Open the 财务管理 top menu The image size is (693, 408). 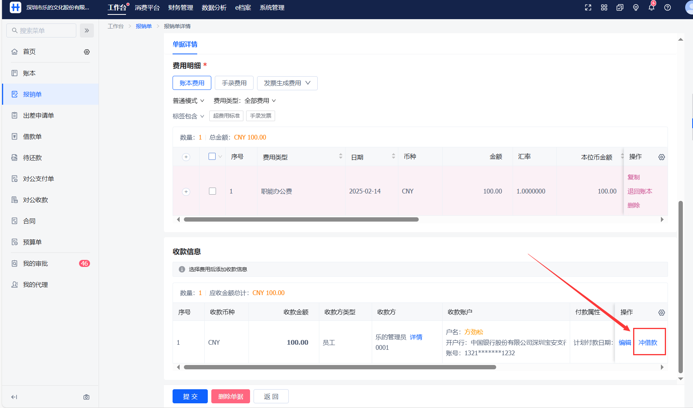tap(180, 8)
